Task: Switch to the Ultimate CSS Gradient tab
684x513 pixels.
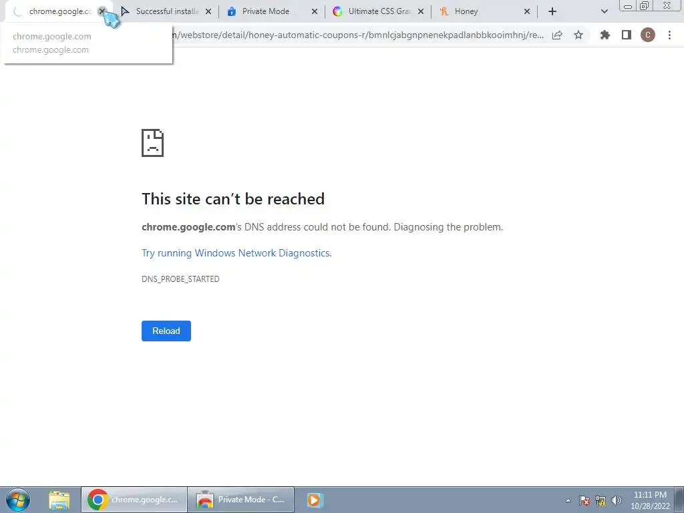Action: [378, 11]
